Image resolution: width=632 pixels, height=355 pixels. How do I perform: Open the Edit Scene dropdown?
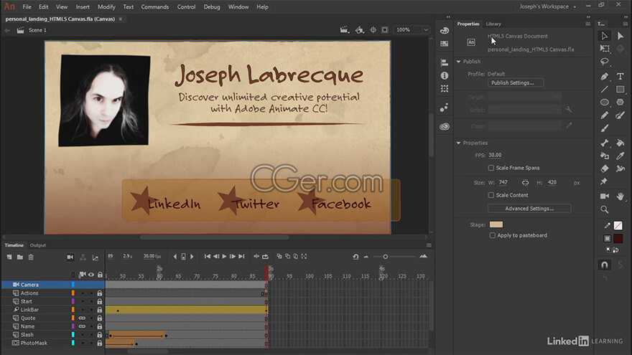point(344,30)
